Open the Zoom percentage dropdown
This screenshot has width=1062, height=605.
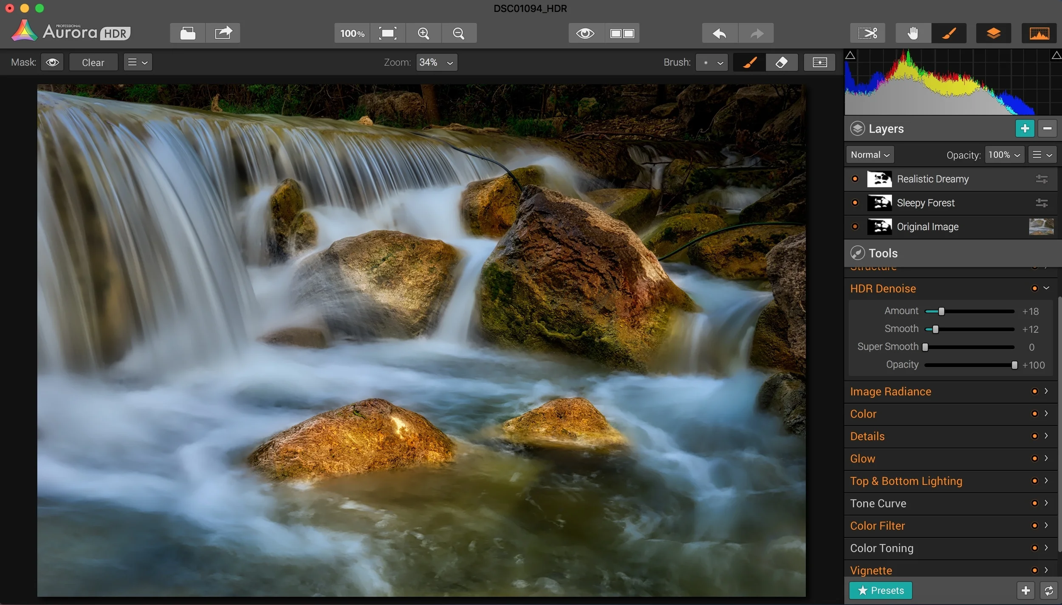pos(436,62)
